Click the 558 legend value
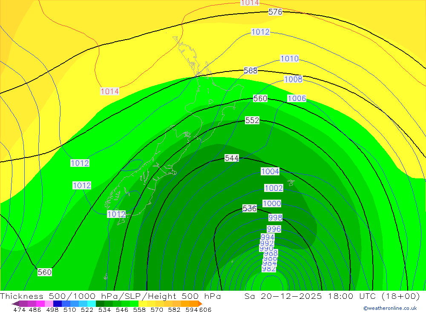Image resolution: width=426 pixels, height=312 pixels. coord(139,309)
